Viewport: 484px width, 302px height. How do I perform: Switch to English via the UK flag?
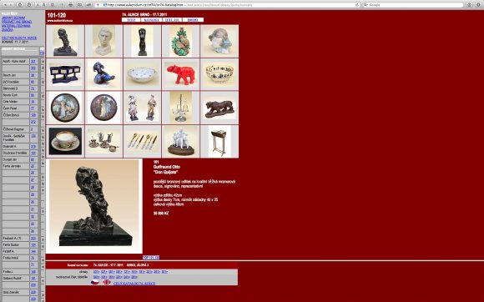click(x=107, y=282)
